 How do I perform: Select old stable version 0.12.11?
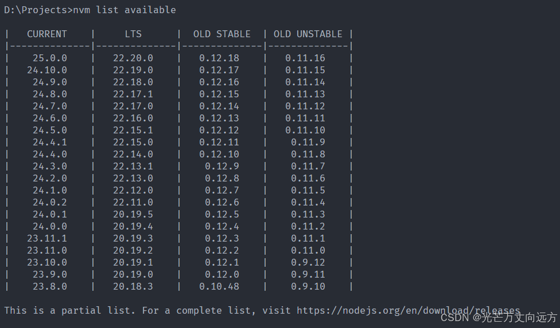click(x=219, y=143)
